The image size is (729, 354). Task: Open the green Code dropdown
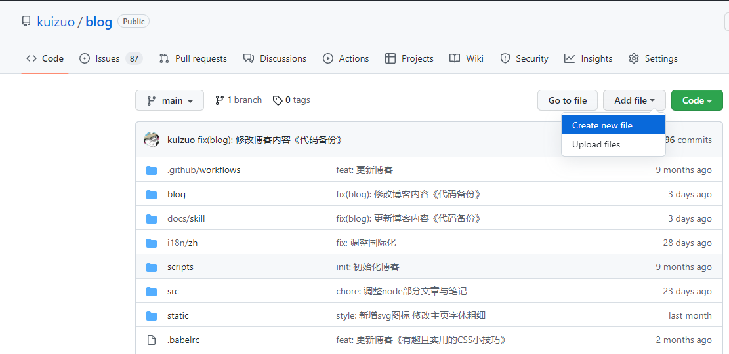click(x=697, y=100)
